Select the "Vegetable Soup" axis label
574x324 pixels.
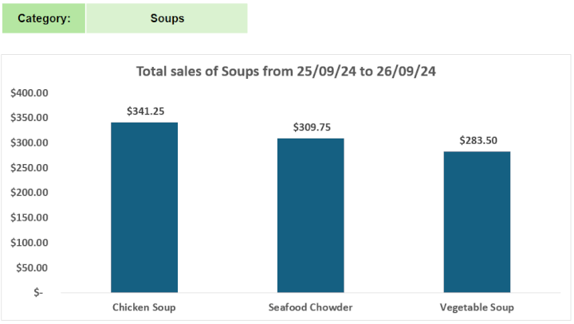coord(478,307)
